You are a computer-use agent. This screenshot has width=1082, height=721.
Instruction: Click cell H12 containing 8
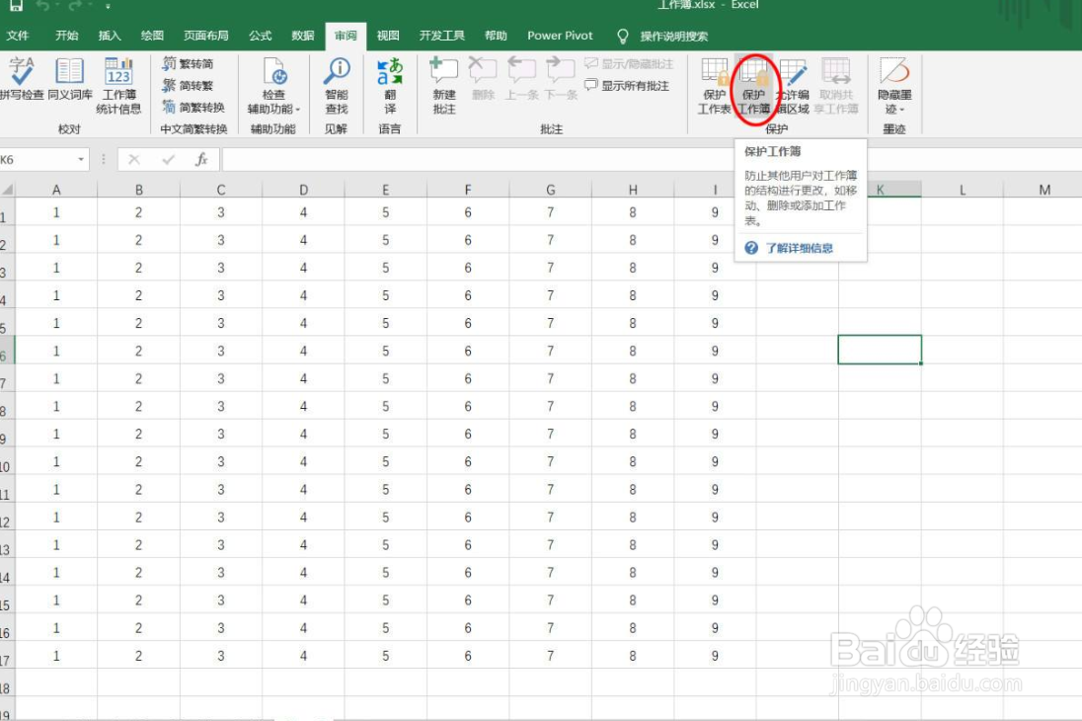click(632, 518)
